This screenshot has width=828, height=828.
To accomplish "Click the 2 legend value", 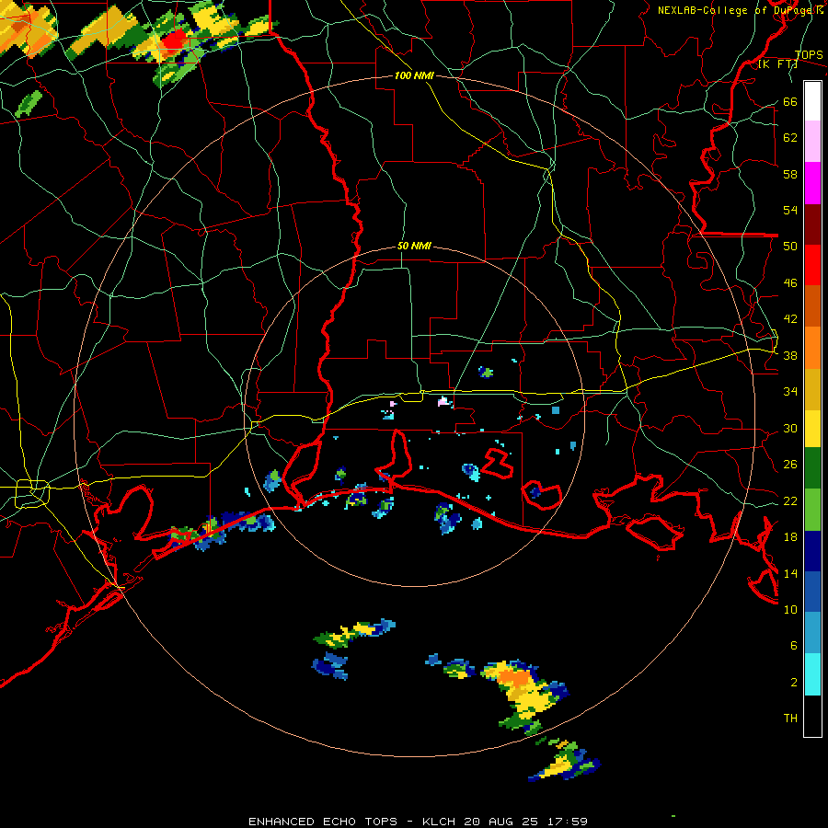I will pyautogui.click(x=793, y=683).
